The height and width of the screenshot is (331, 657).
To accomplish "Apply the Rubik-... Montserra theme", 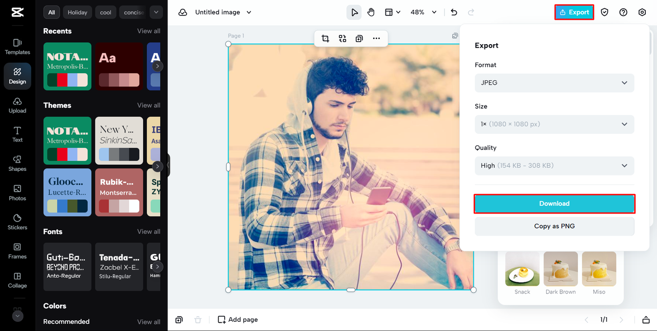I will (119, 192).
